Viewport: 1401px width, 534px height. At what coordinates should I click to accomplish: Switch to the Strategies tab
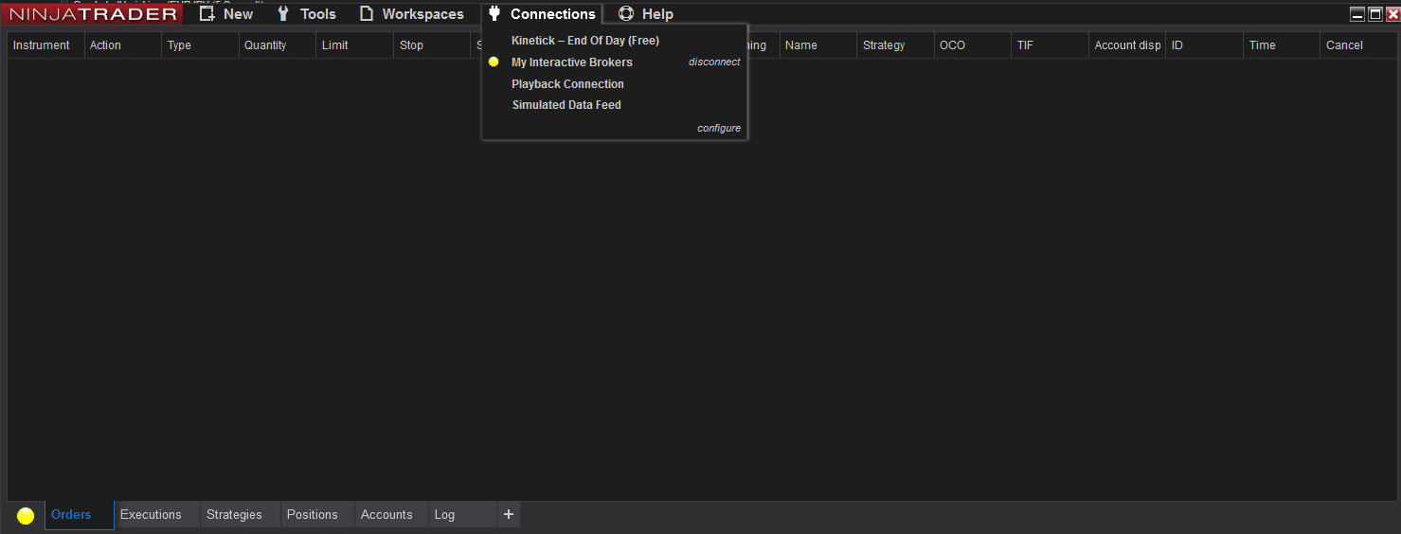click(x=239, y=515)
